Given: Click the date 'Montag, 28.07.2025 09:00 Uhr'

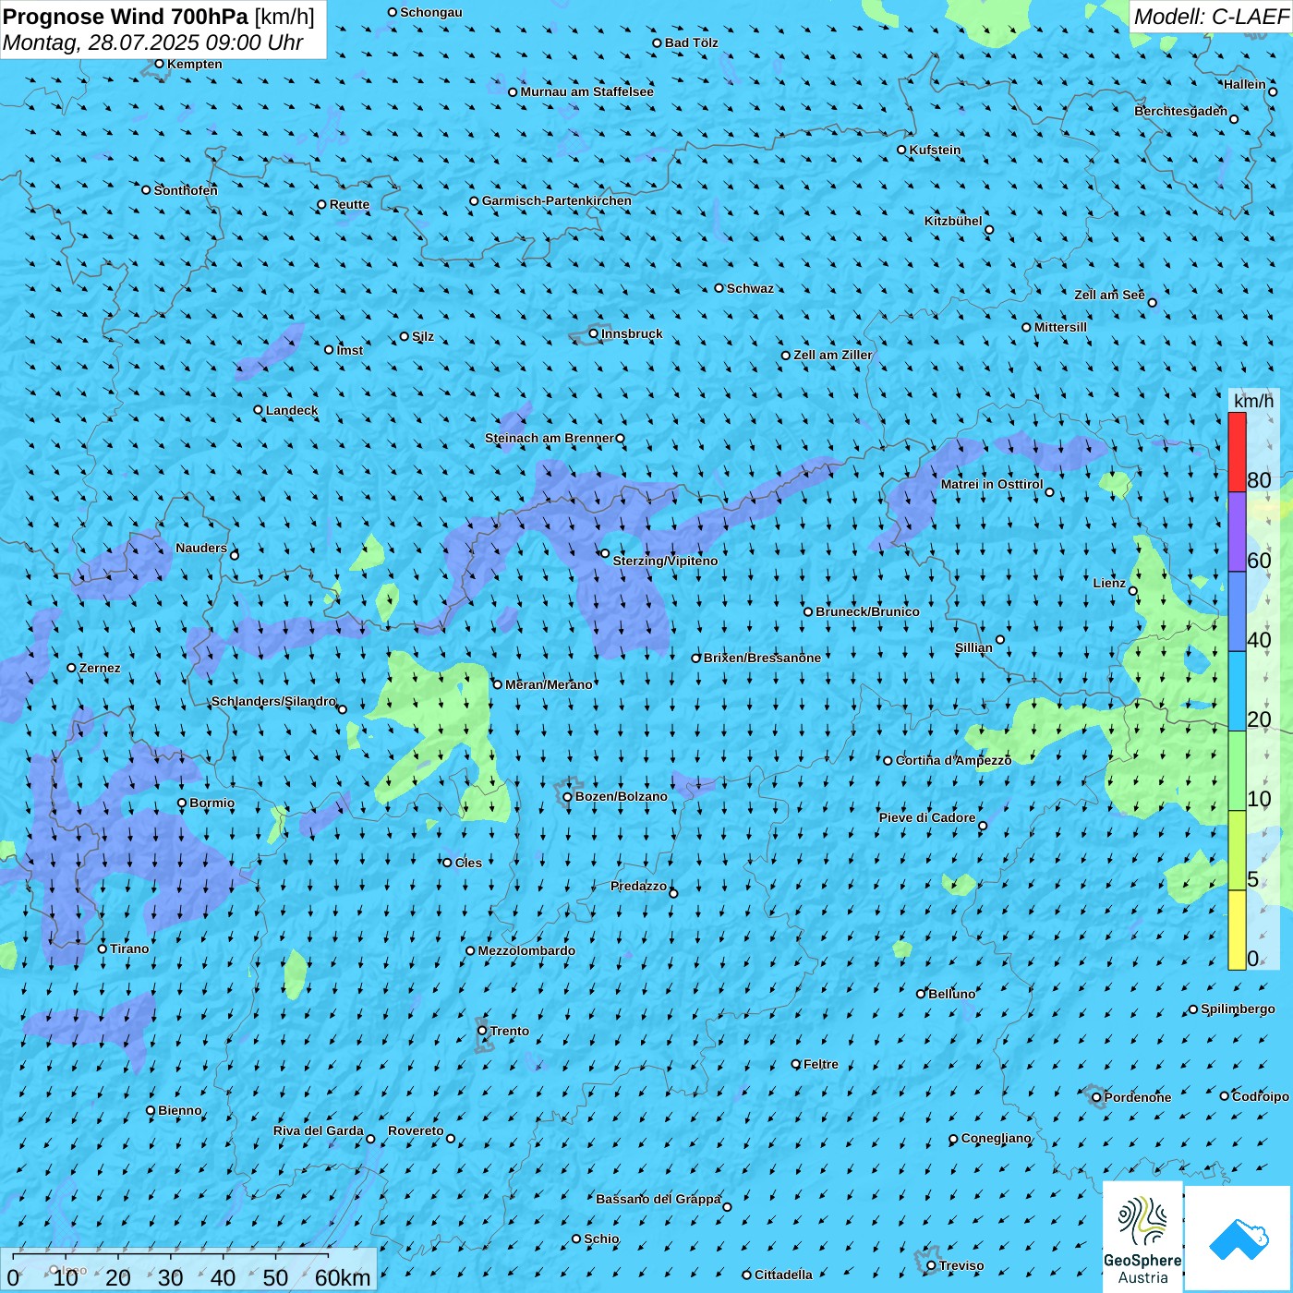Looking at the screenshot, I should [x=152, y=42].
